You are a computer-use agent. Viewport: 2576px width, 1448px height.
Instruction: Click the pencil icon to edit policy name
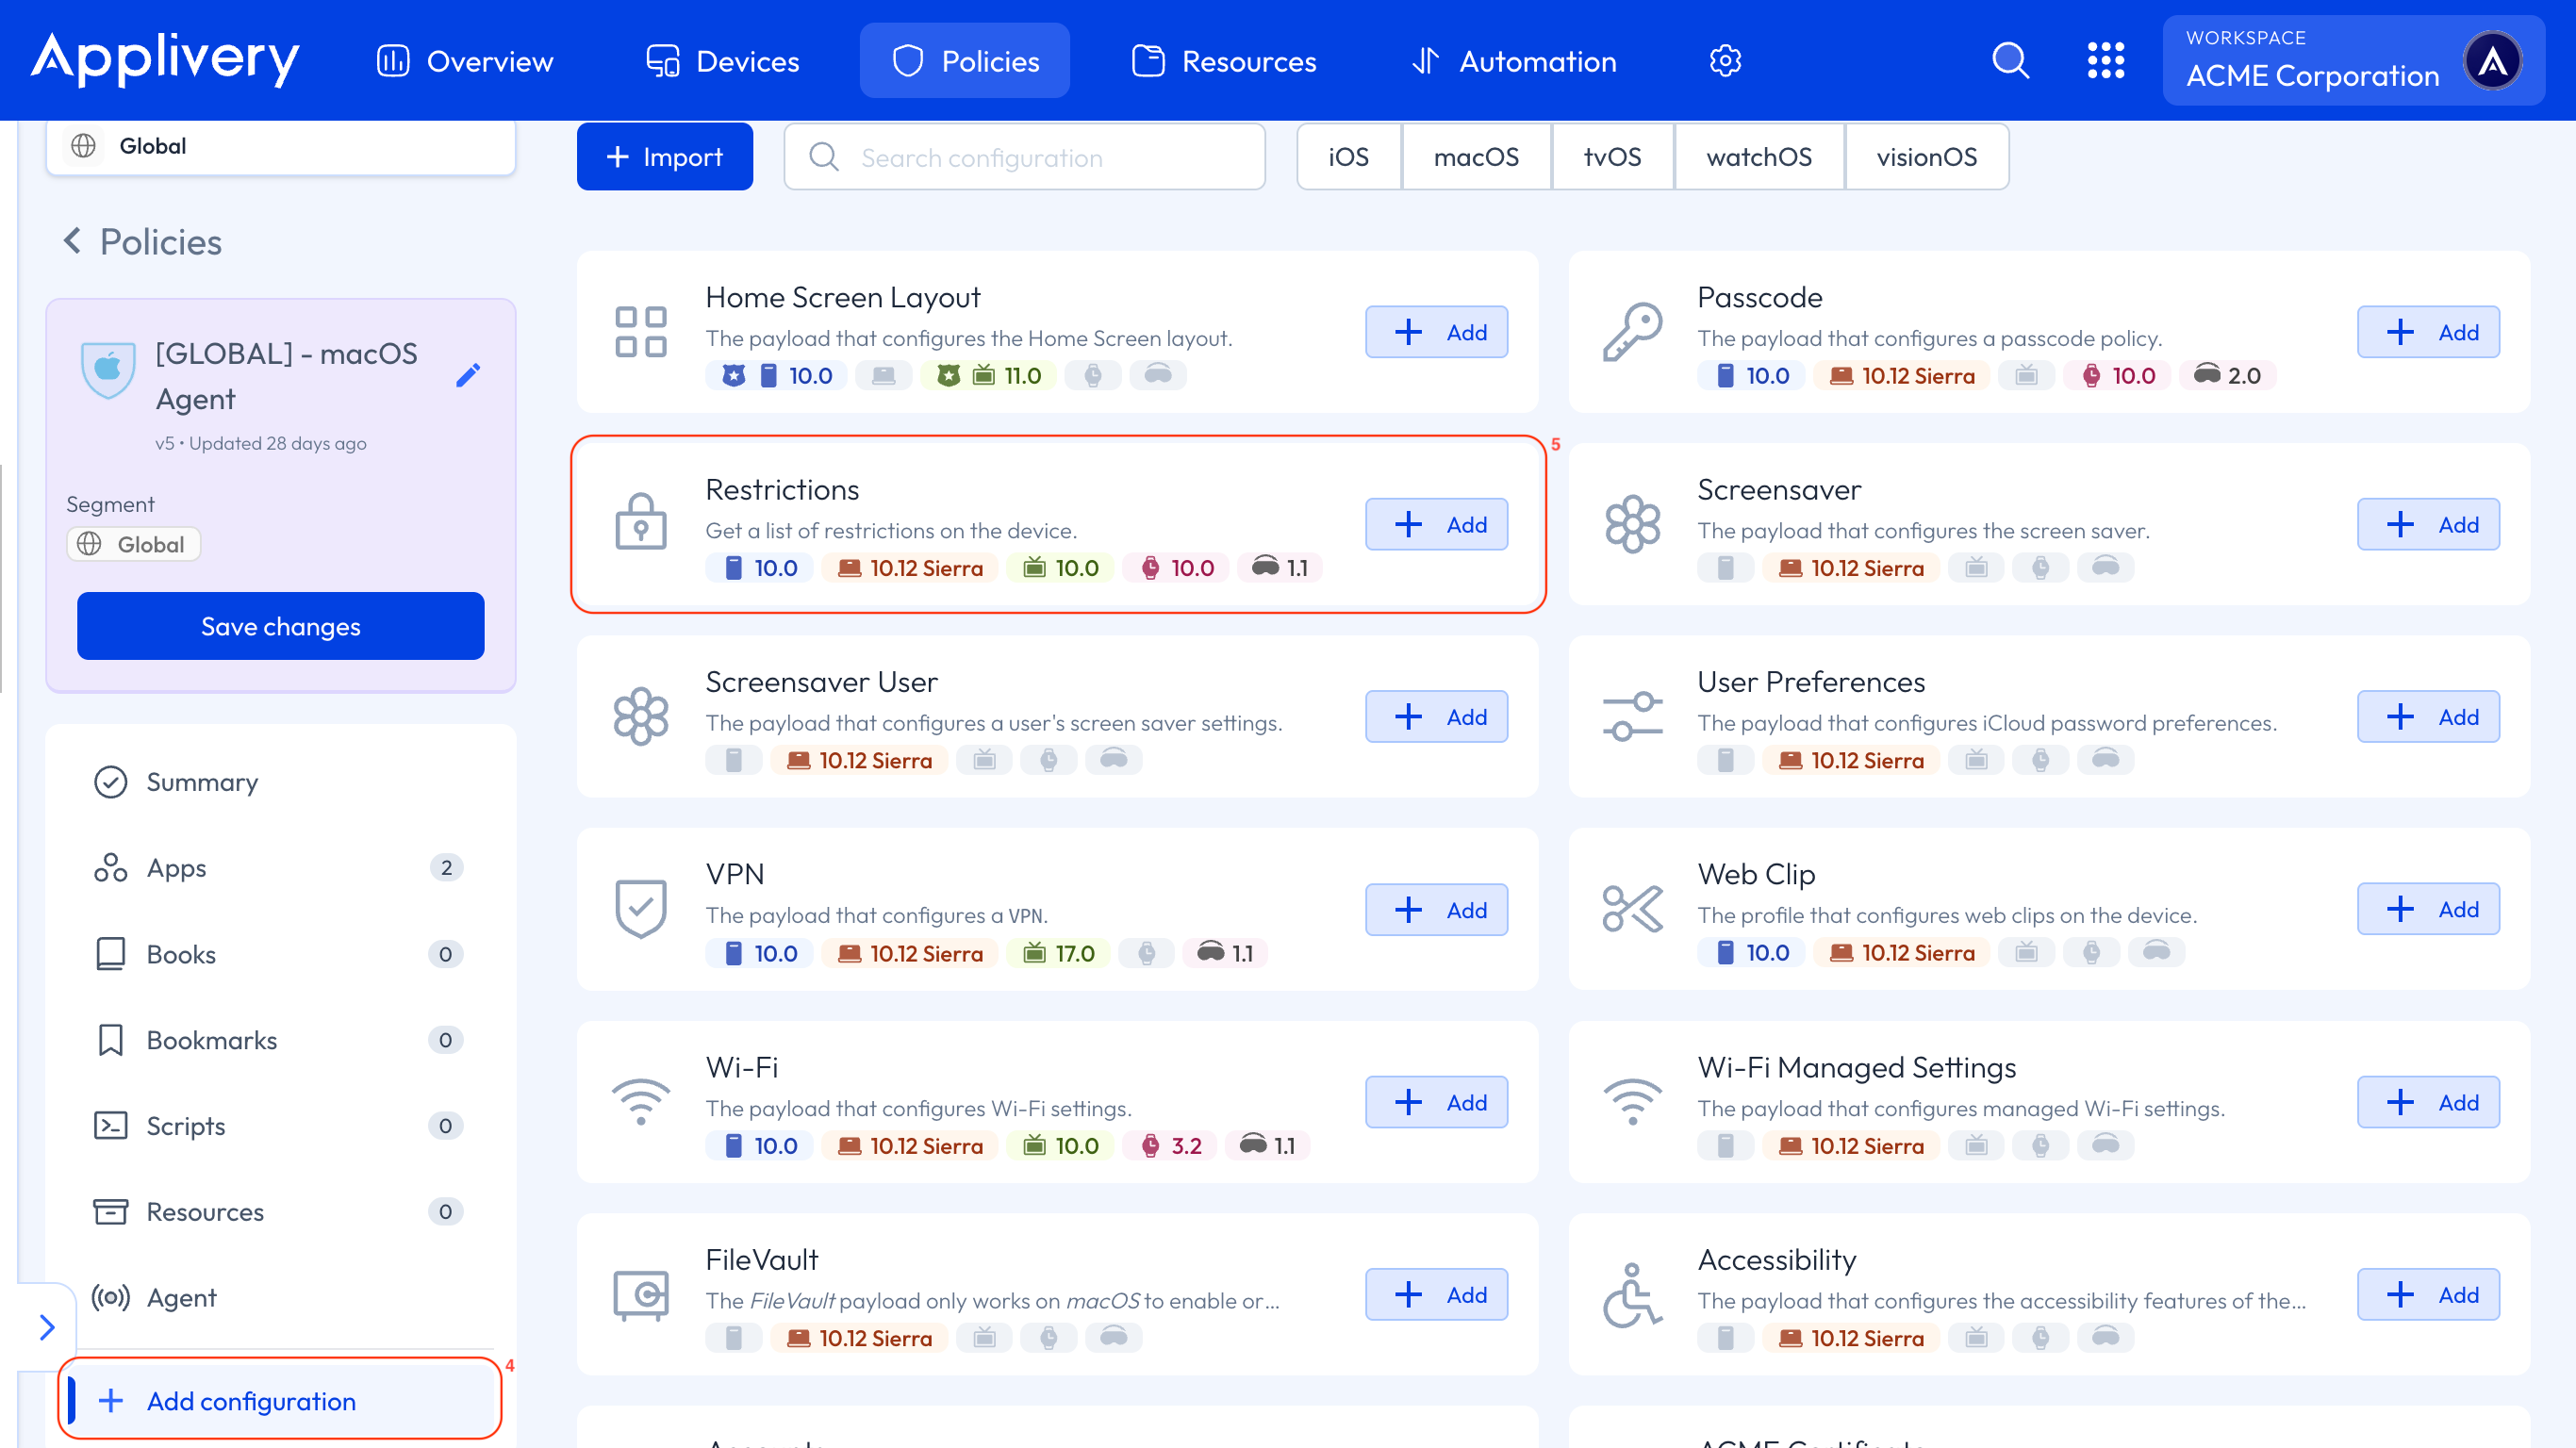pyautogui.click(x=468, y=375)
